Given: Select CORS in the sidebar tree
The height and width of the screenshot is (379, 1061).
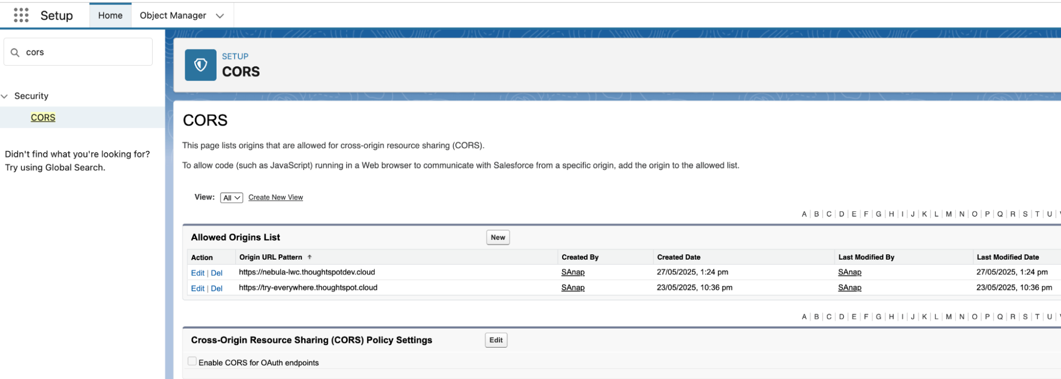Looking at the screenshot, I should [43, 117].
